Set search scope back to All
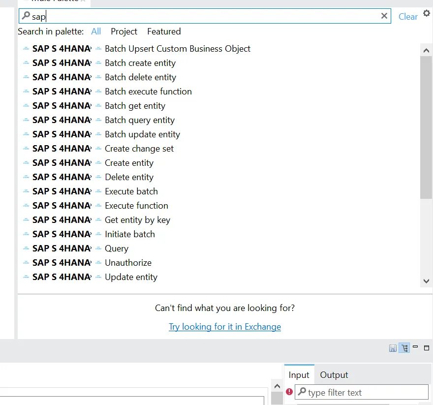This screenshot has width=433, height=405. 95,31
